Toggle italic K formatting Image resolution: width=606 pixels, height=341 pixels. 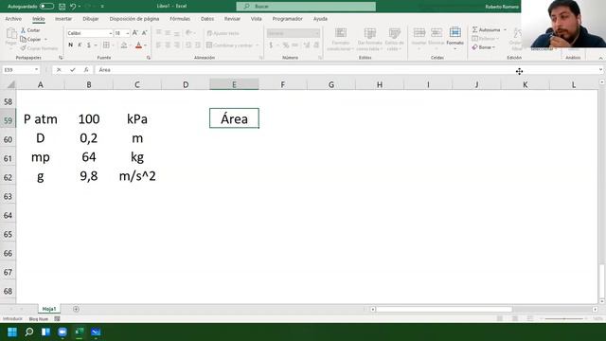(x=80, y=45)
